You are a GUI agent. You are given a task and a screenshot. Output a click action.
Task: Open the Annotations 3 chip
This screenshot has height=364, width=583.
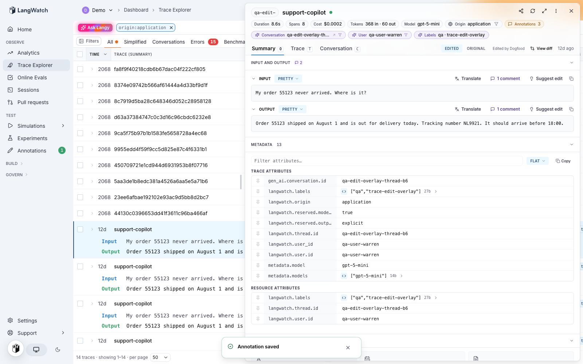[524, 24]
